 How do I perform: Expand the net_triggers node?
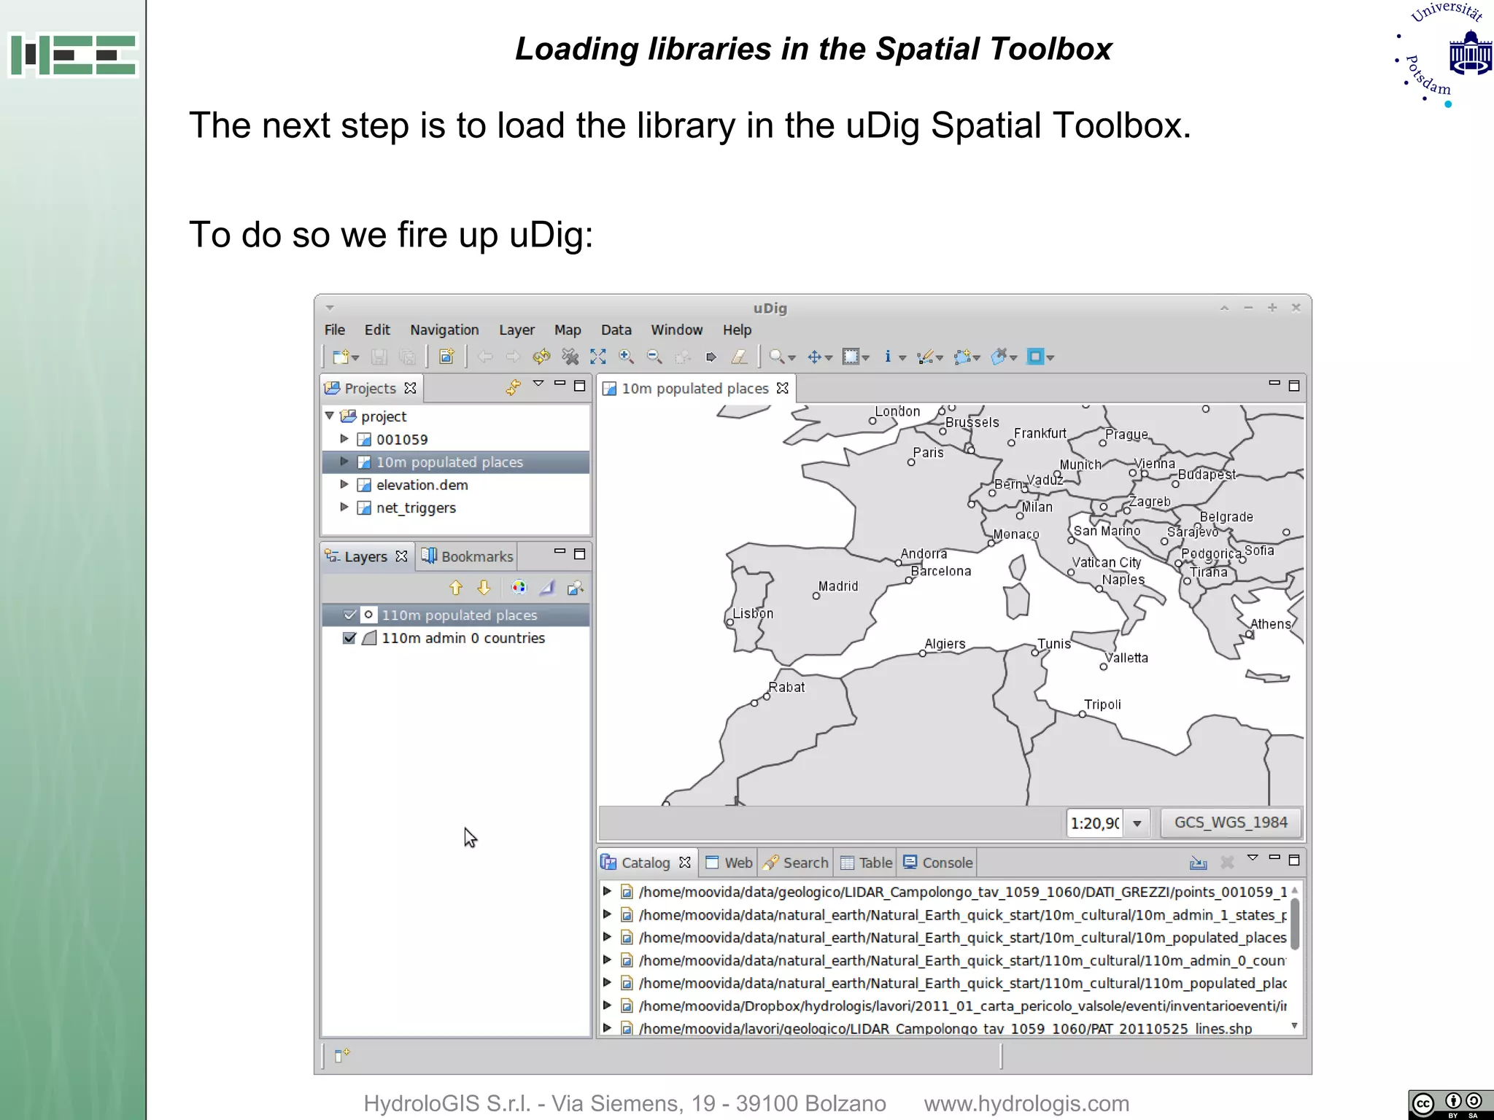(344, 507)
